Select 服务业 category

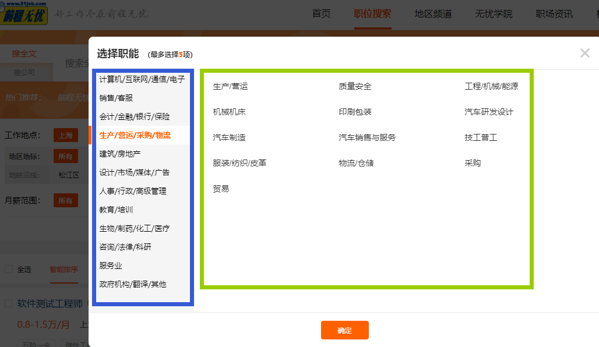click(111, 265)
